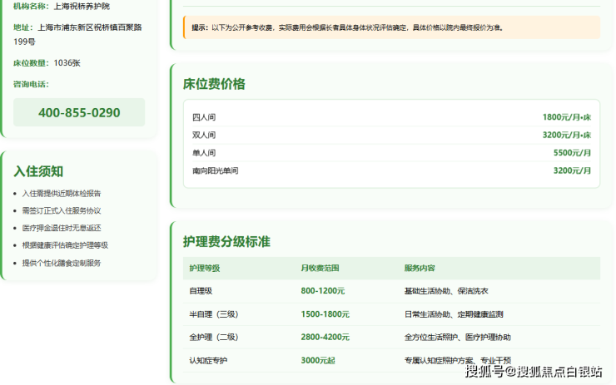Click the 半自理（三级） table cell

(214, 314)
